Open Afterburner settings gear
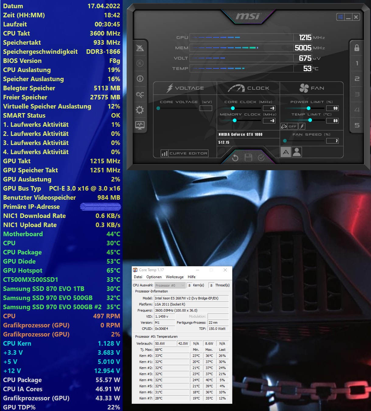371x411 pixels. click(x=140, y=110)
